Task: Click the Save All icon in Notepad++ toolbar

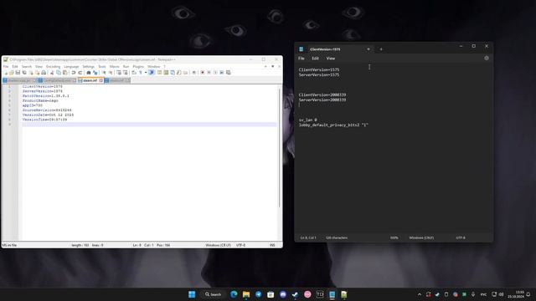Action: pyautogui.click(x=24, y=73)
